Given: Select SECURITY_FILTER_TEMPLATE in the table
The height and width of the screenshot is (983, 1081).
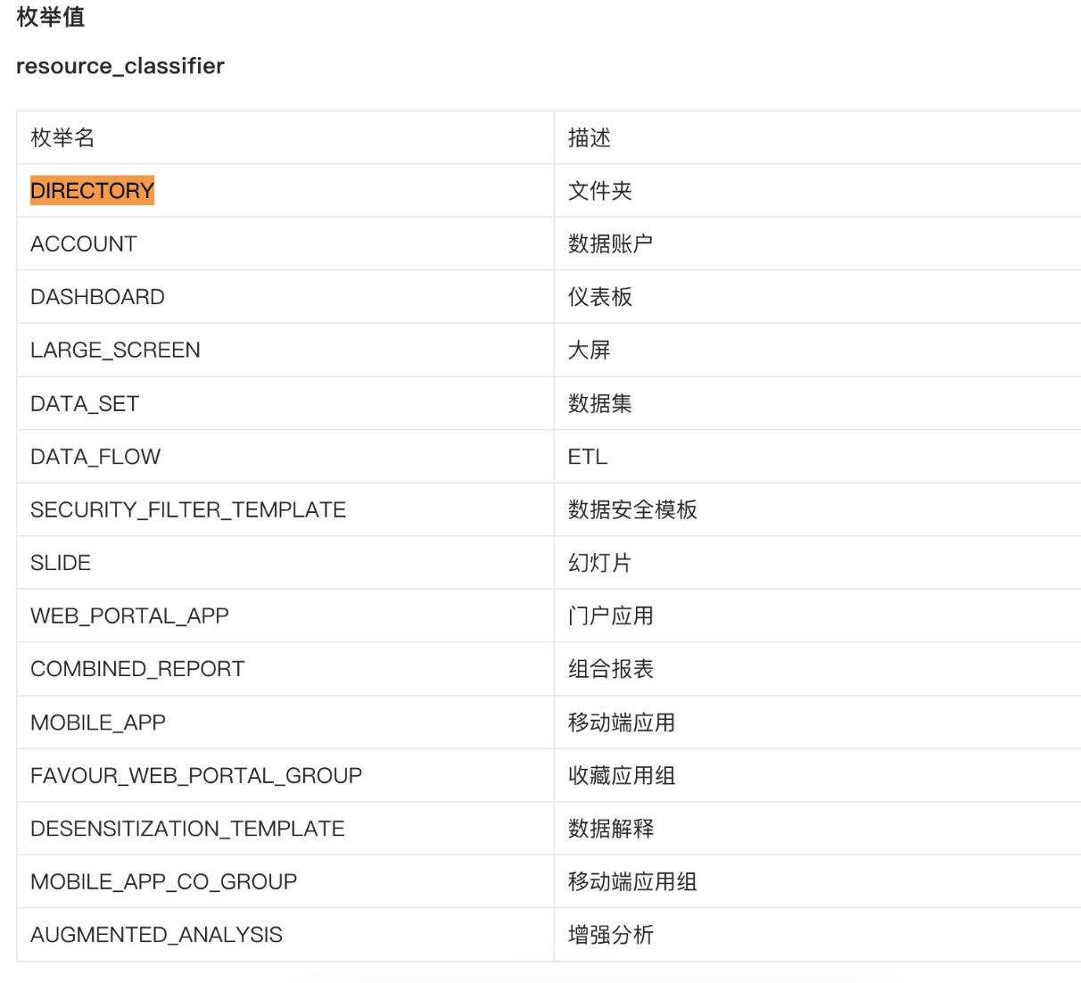Looking at the screenshot, I should [x=188, y=510].
